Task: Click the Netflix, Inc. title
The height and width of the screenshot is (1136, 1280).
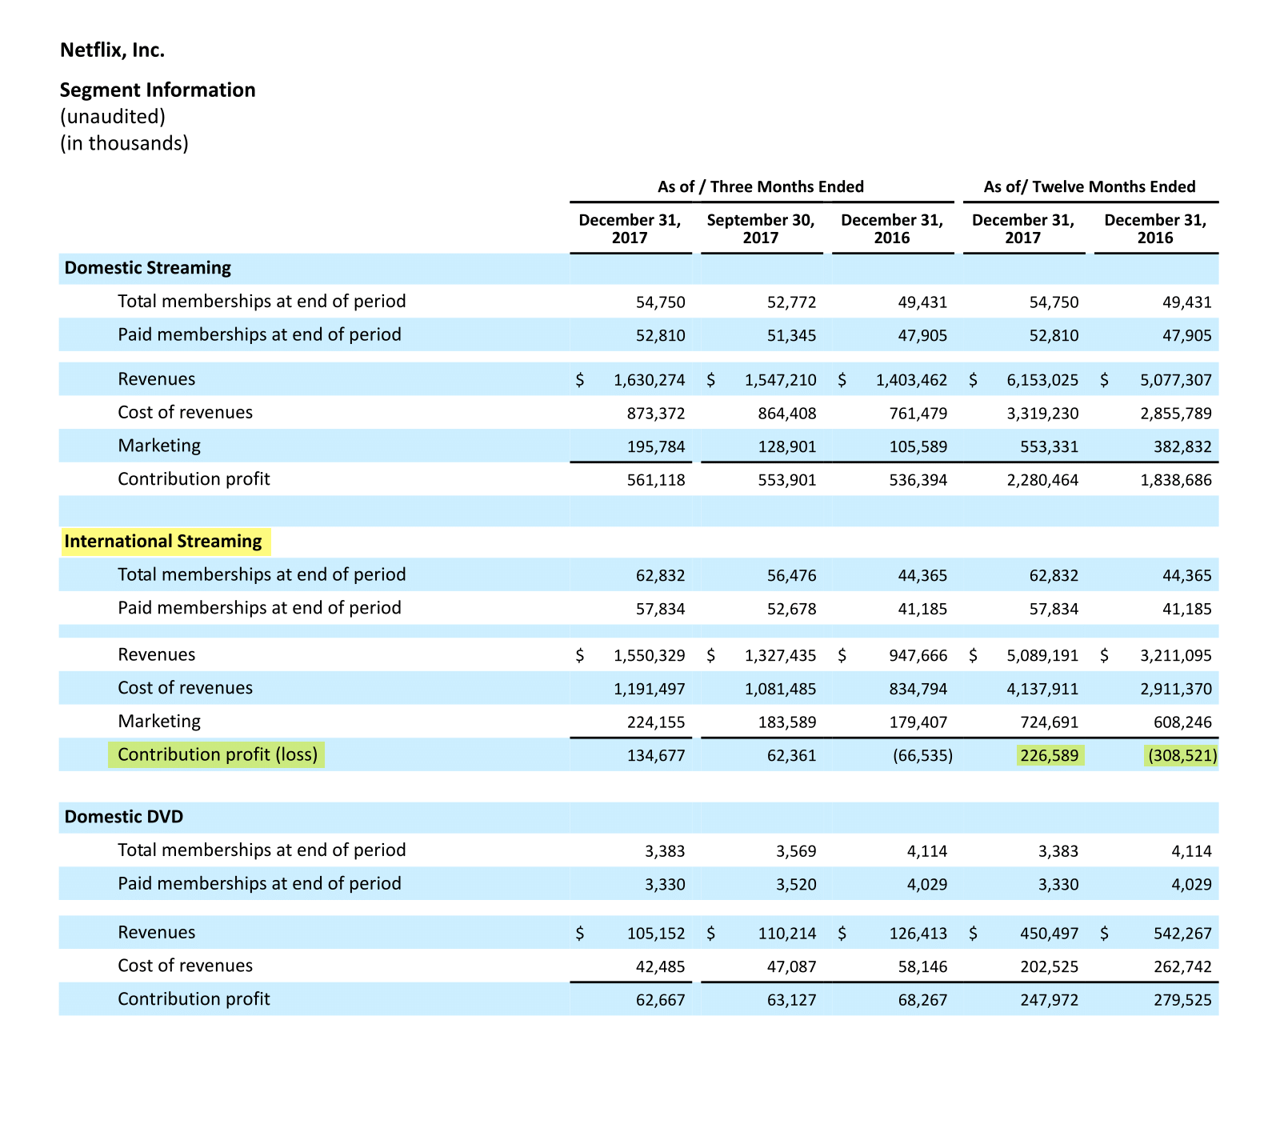Action: [113, 50]
